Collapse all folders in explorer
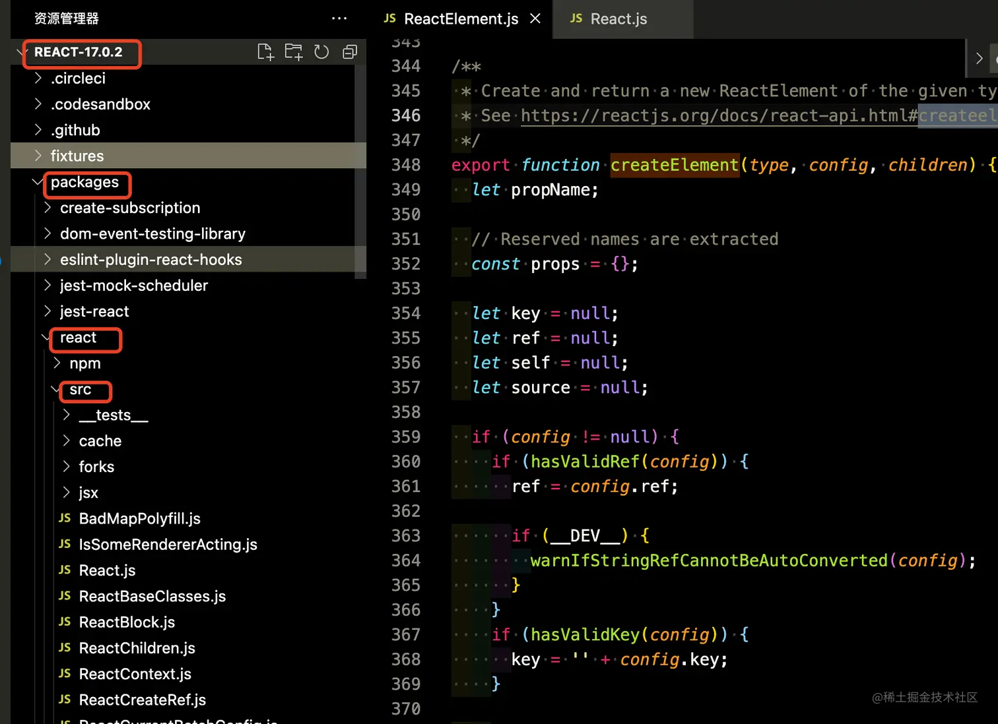 [x=350, y=52]
